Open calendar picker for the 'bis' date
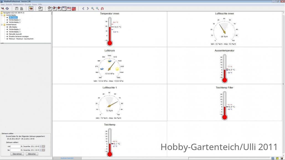 pos(44,150)
